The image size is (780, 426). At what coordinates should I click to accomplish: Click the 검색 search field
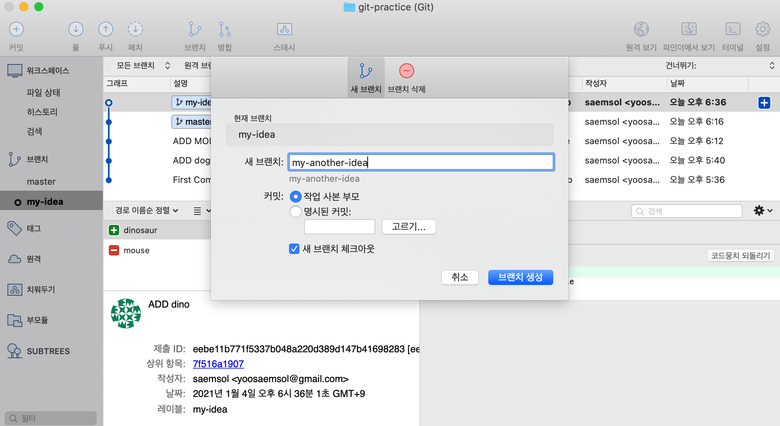click(687, 211)
